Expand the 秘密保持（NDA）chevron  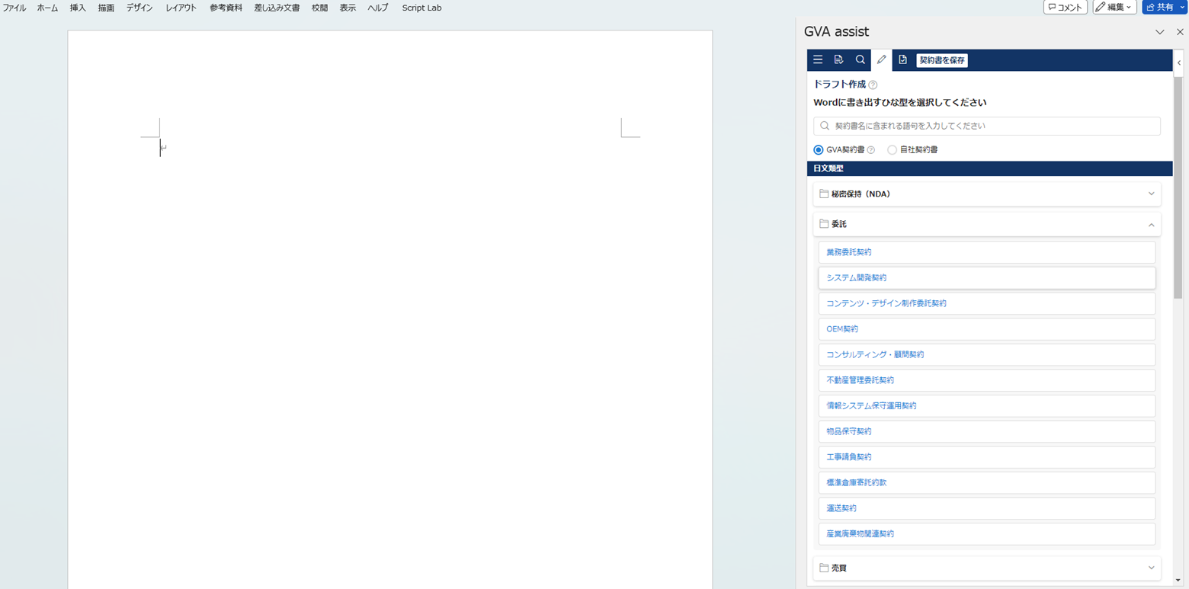tap(1151, 194)
